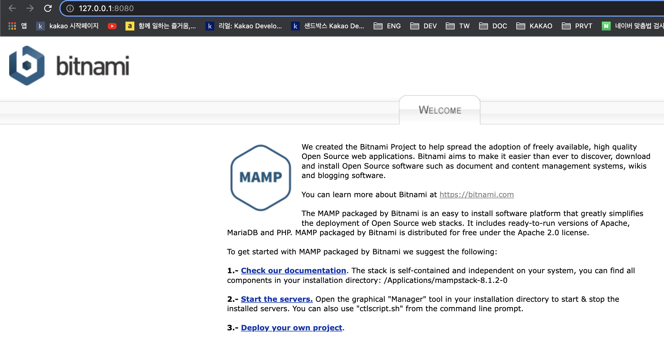Open 샌드박스 Kakao De... bookmark
This screenshot has height=360, width=664.
click(328, 26)
